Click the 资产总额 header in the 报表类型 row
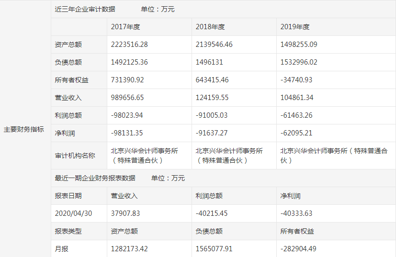Screen dimensions: 396x257 click(124, 231)
